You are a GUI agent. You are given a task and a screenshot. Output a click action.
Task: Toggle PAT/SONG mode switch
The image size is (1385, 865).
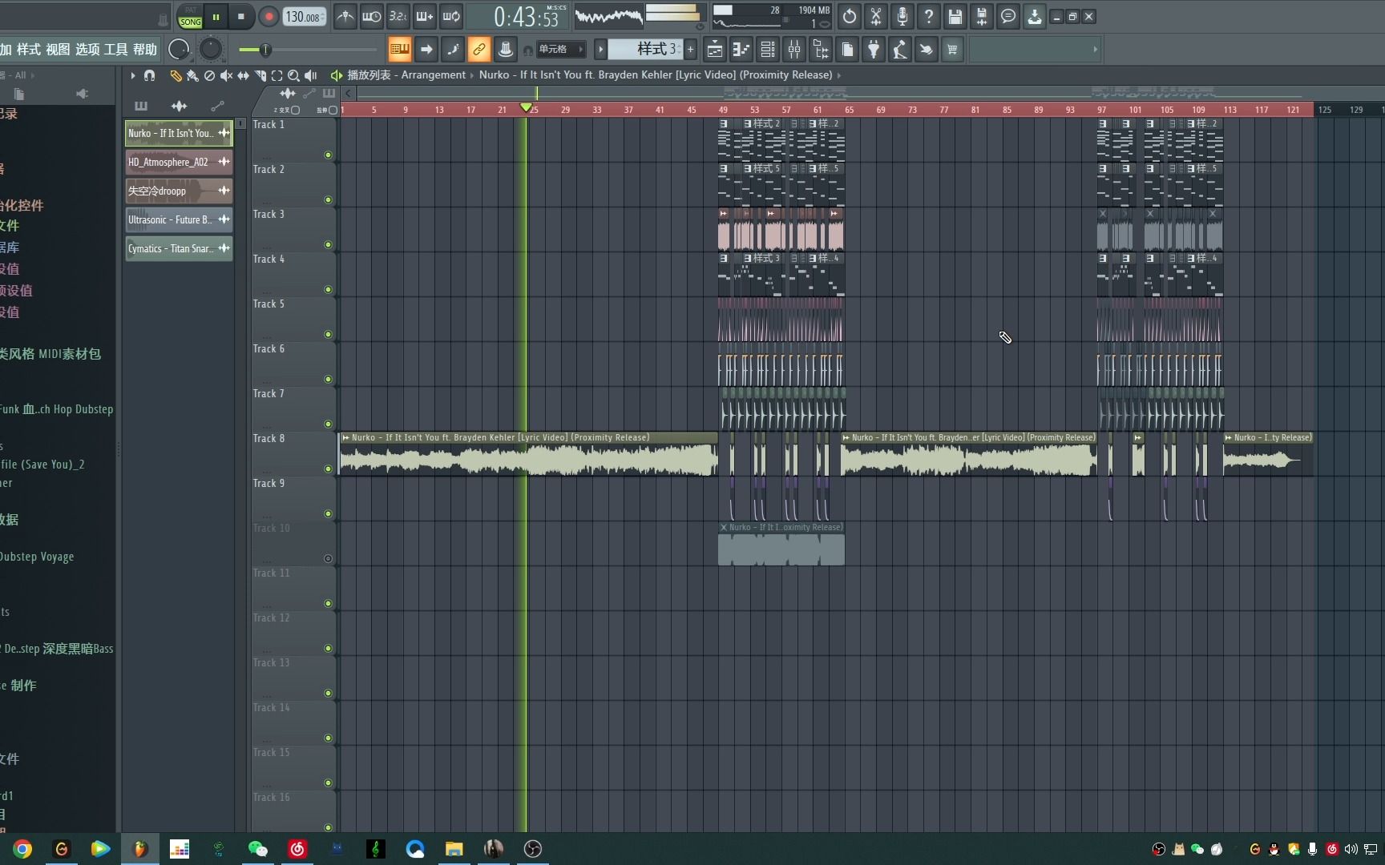pos(190,17)
